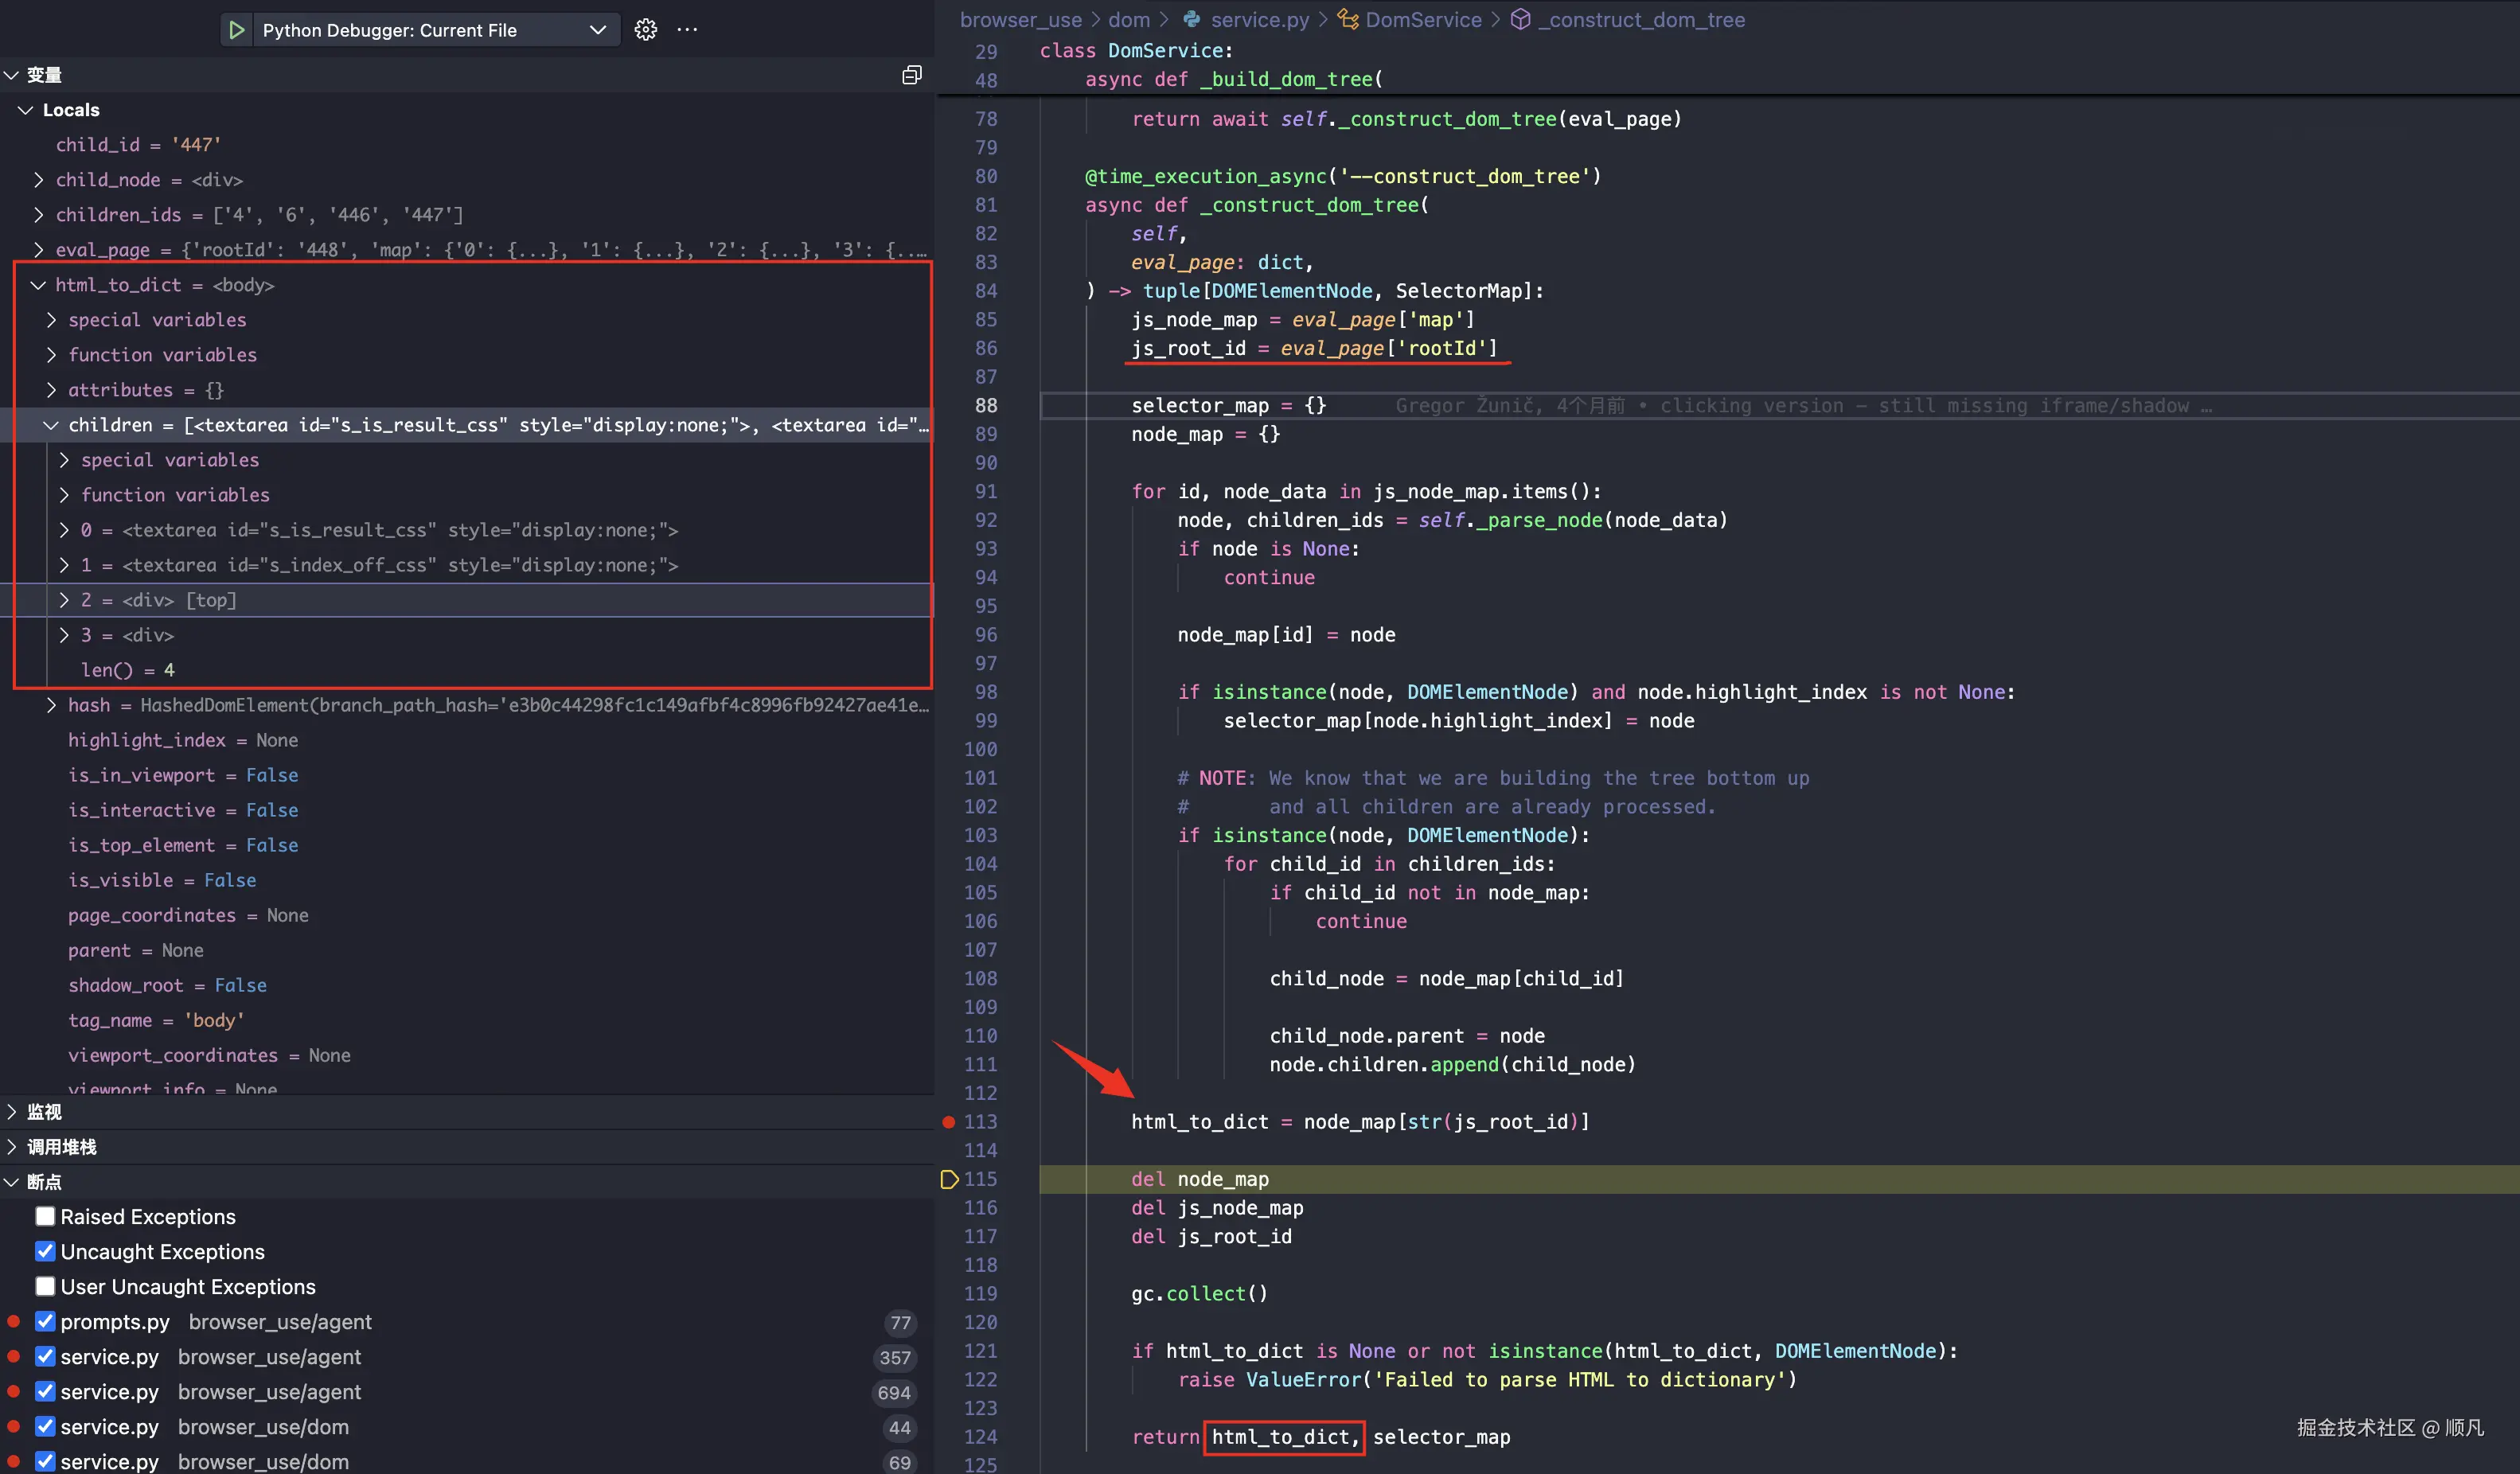Click the _construct_dom_tree breadcrumb item
Screen dimensions: 2520x1474
pos(1640,20)
